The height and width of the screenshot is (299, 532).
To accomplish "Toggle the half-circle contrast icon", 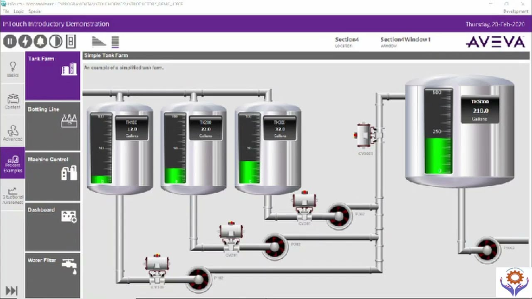I will coord(55,41).
